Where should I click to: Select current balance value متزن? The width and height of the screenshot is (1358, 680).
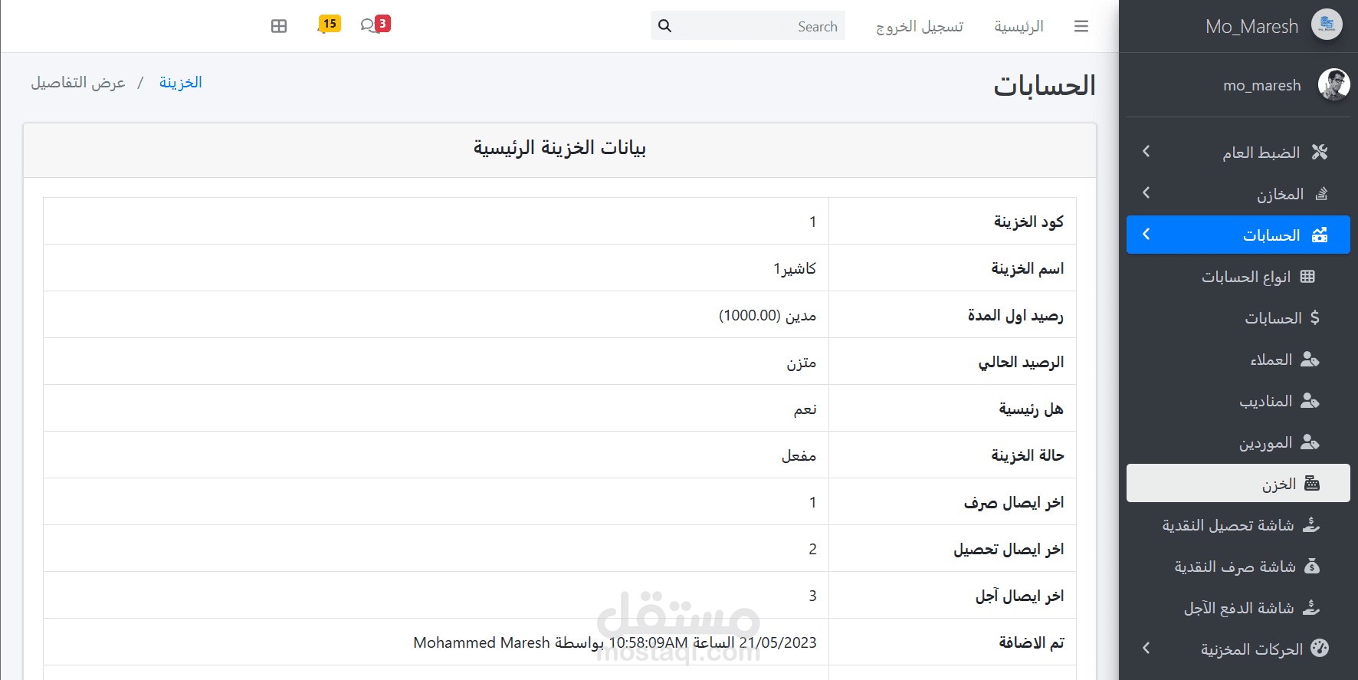[802, 362]
